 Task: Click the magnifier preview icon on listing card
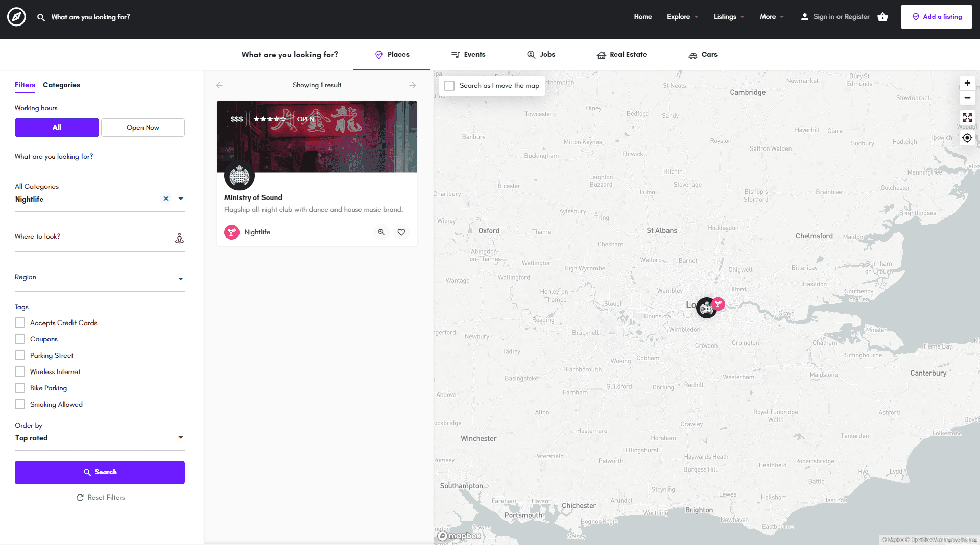(x=381, y=232)
